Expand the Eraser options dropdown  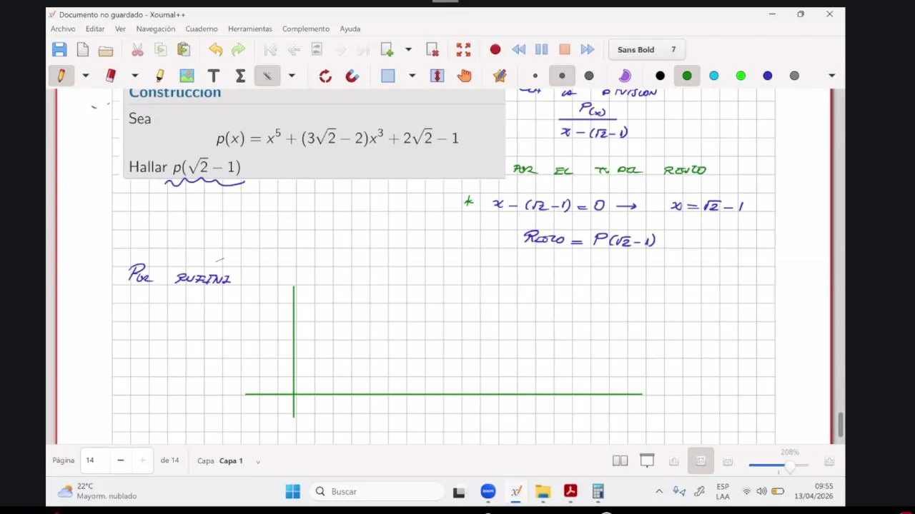point(134,76)
